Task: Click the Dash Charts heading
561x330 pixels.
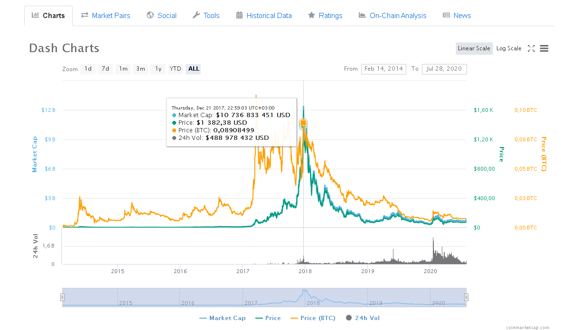Action: [64, 48]
